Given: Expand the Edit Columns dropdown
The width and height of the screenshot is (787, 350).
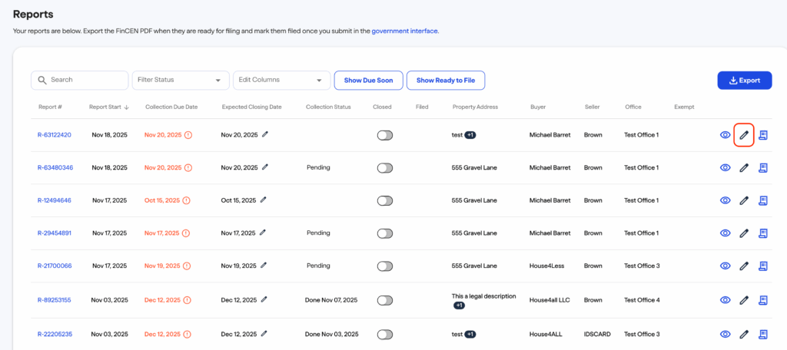Looking at the screenshot, I should pos(281,80).
